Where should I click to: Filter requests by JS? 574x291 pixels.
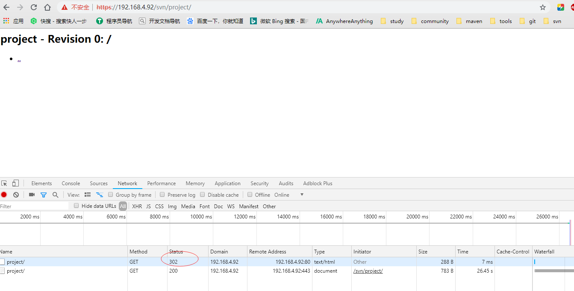click(x=148, y=206)
